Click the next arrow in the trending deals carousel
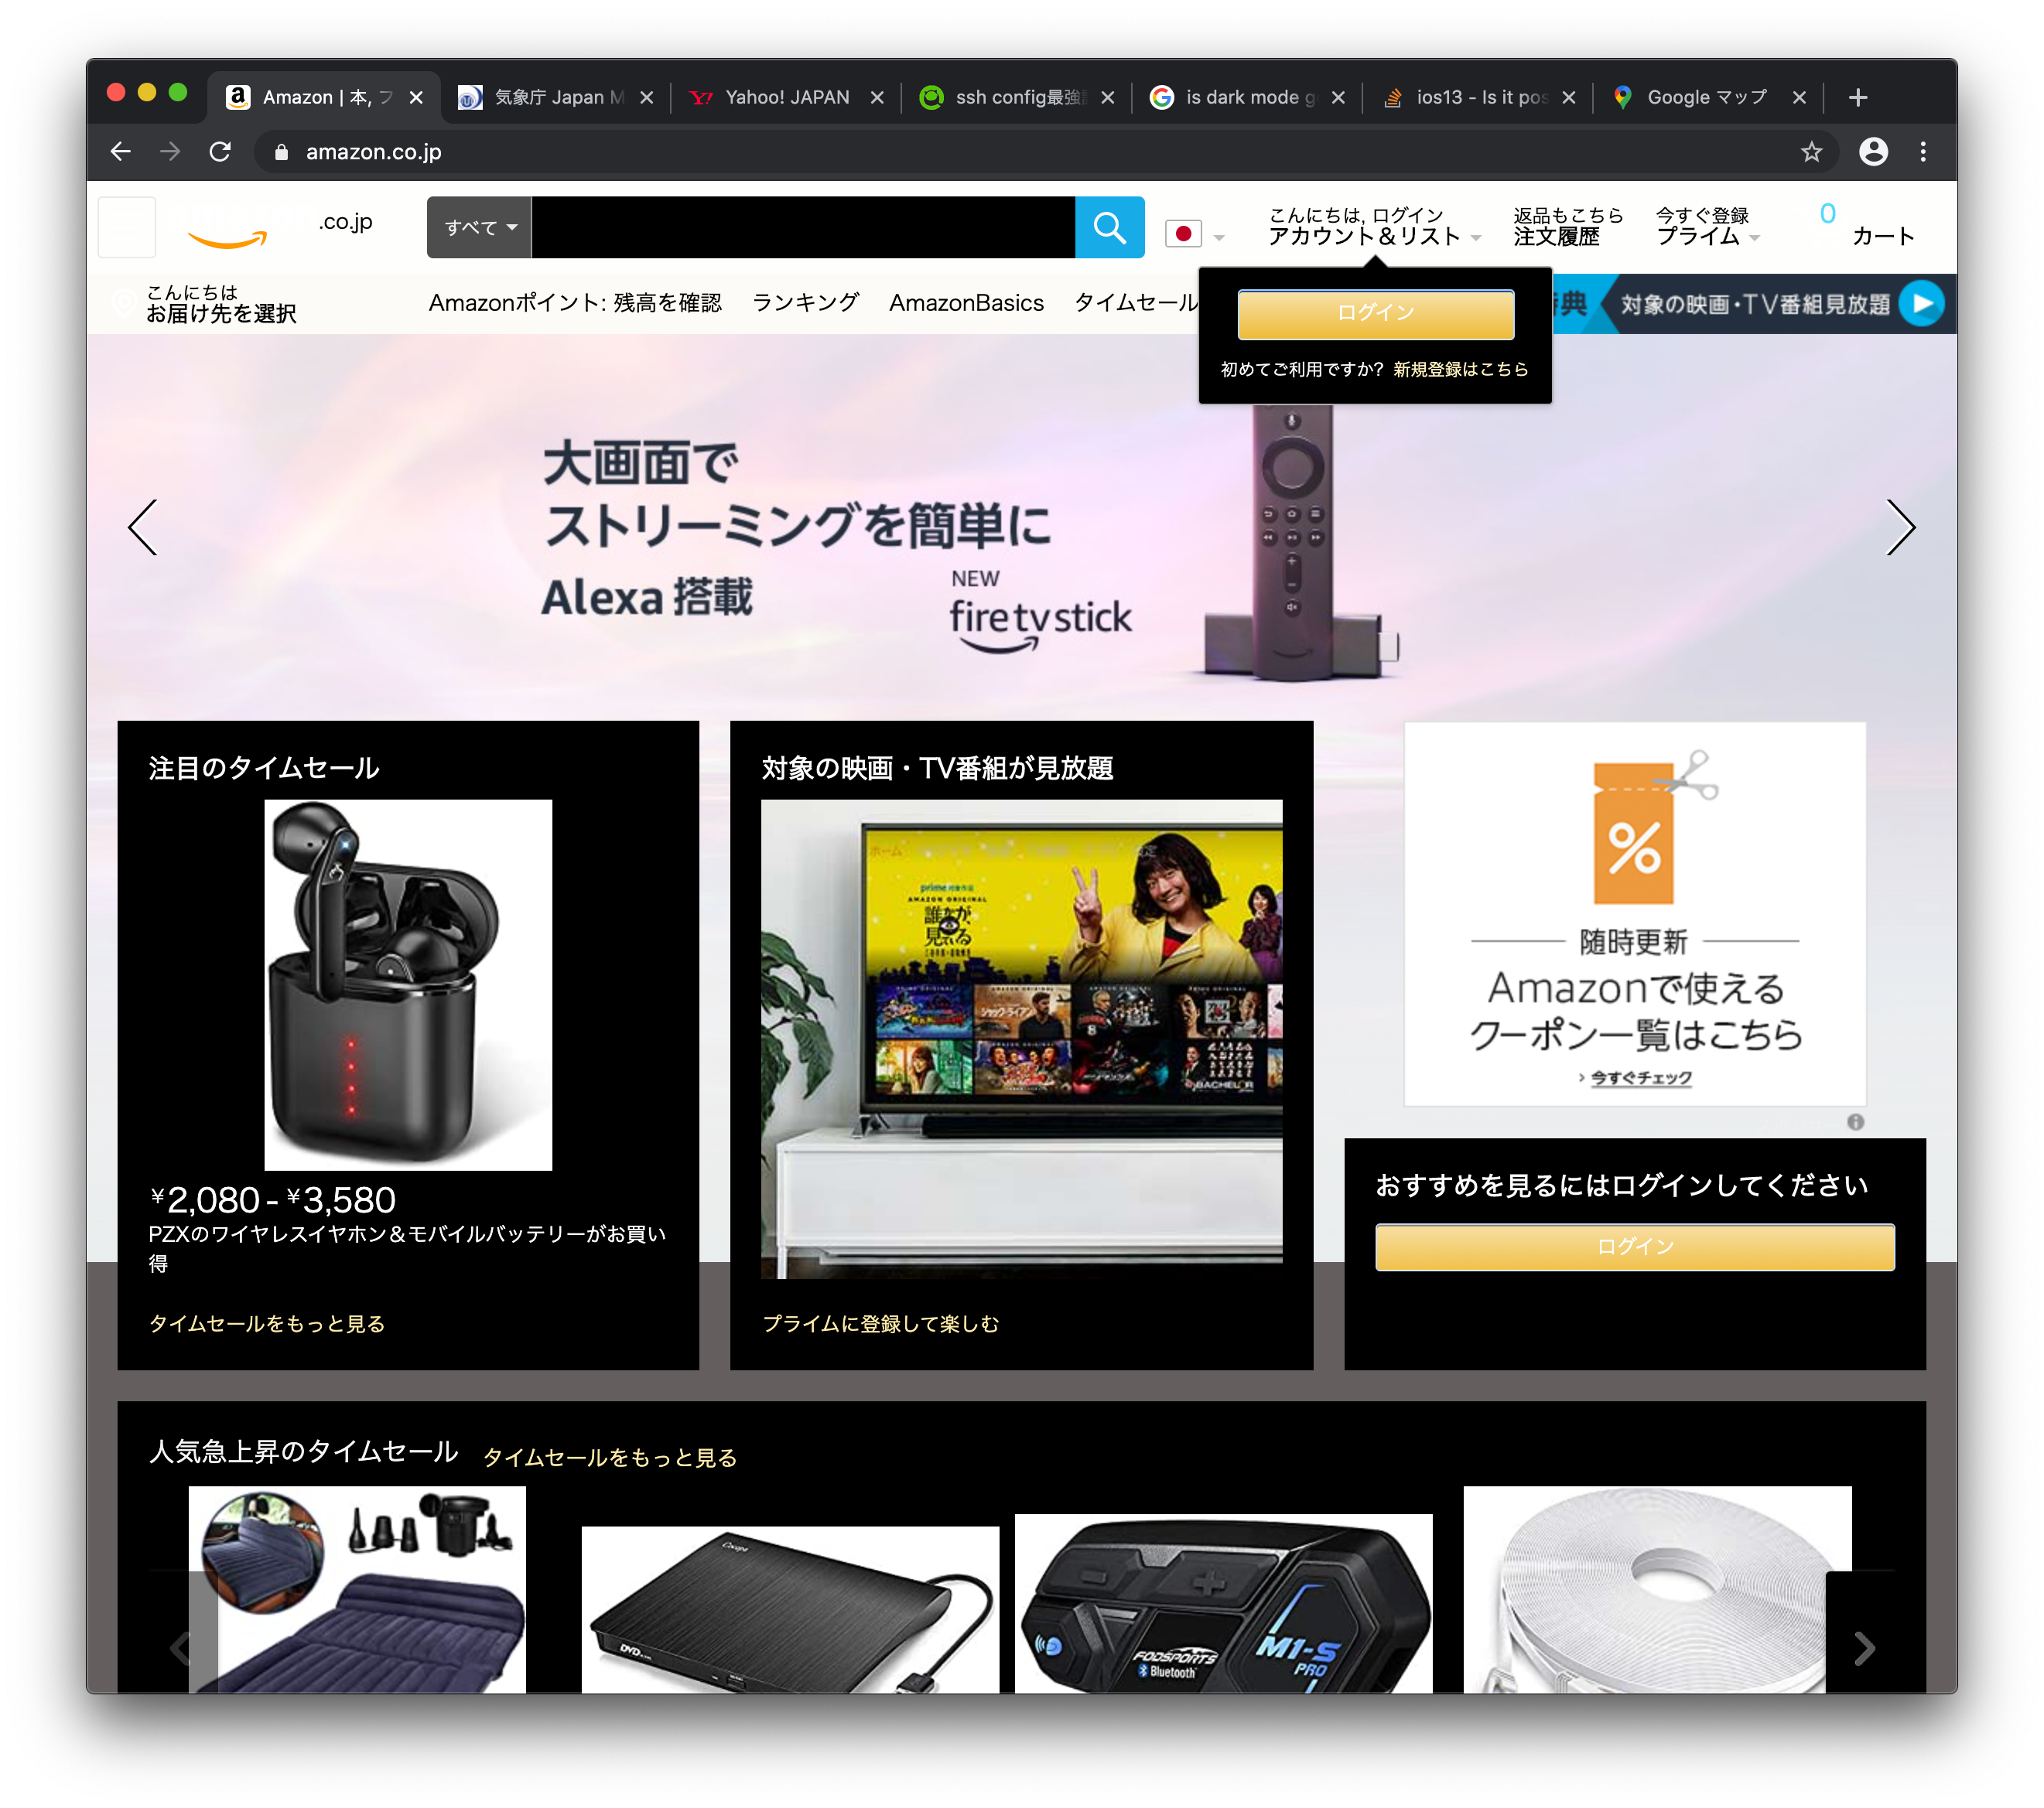Screen dimensions: 2044x1808 pyautogui.click(x=1864, y=1647)
